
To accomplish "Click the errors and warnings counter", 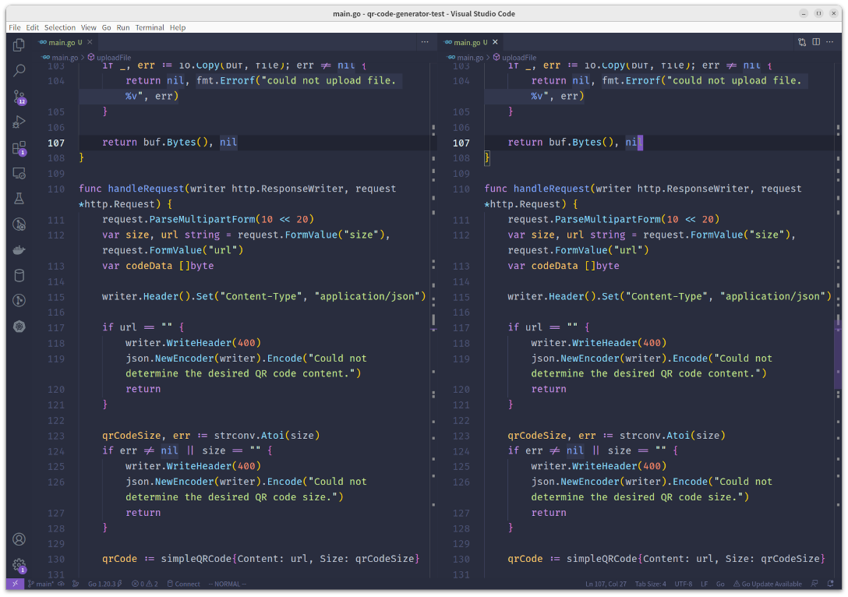I will (145, 584).
